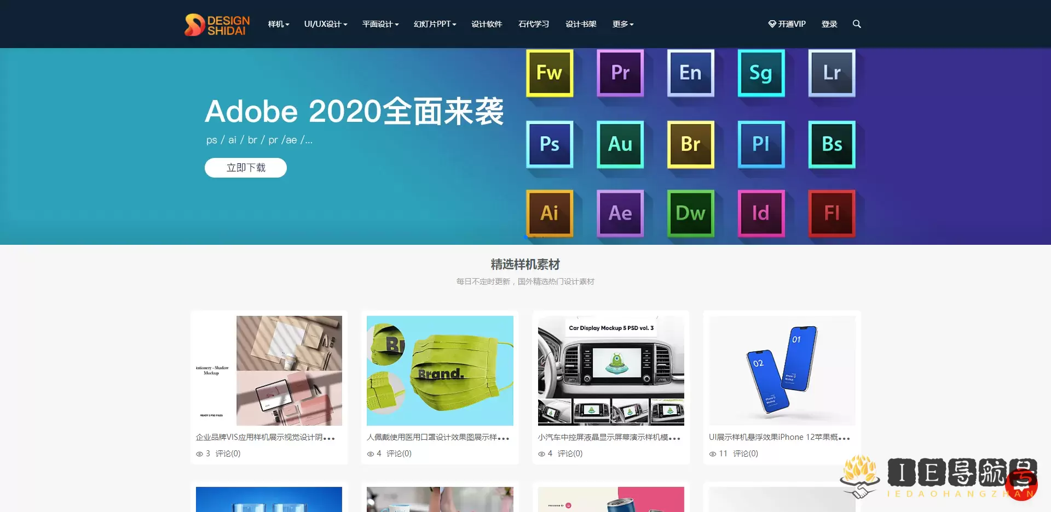Click the Design Shidai logo

tap(217, 25)
